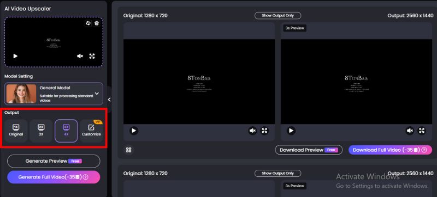Click Download Preview button
Image resolution: width=437 pixels, height=197 pixels.
point(309,150)
